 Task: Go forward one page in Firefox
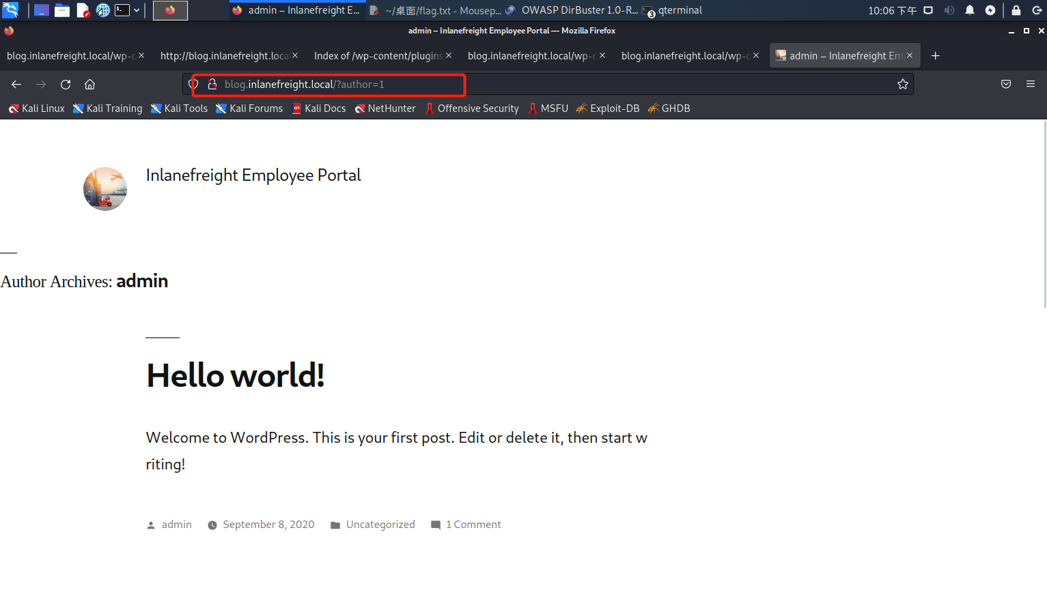point(41,85)
